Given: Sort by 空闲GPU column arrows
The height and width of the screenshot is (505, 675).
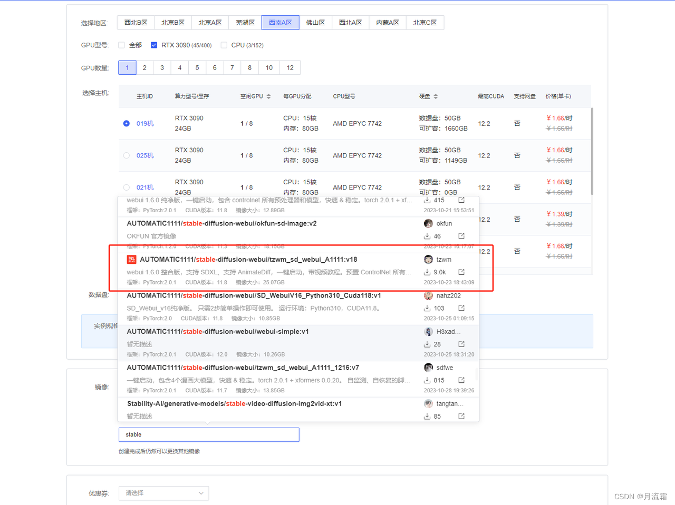Looking at the screenshot, I should tap(268, 96).
